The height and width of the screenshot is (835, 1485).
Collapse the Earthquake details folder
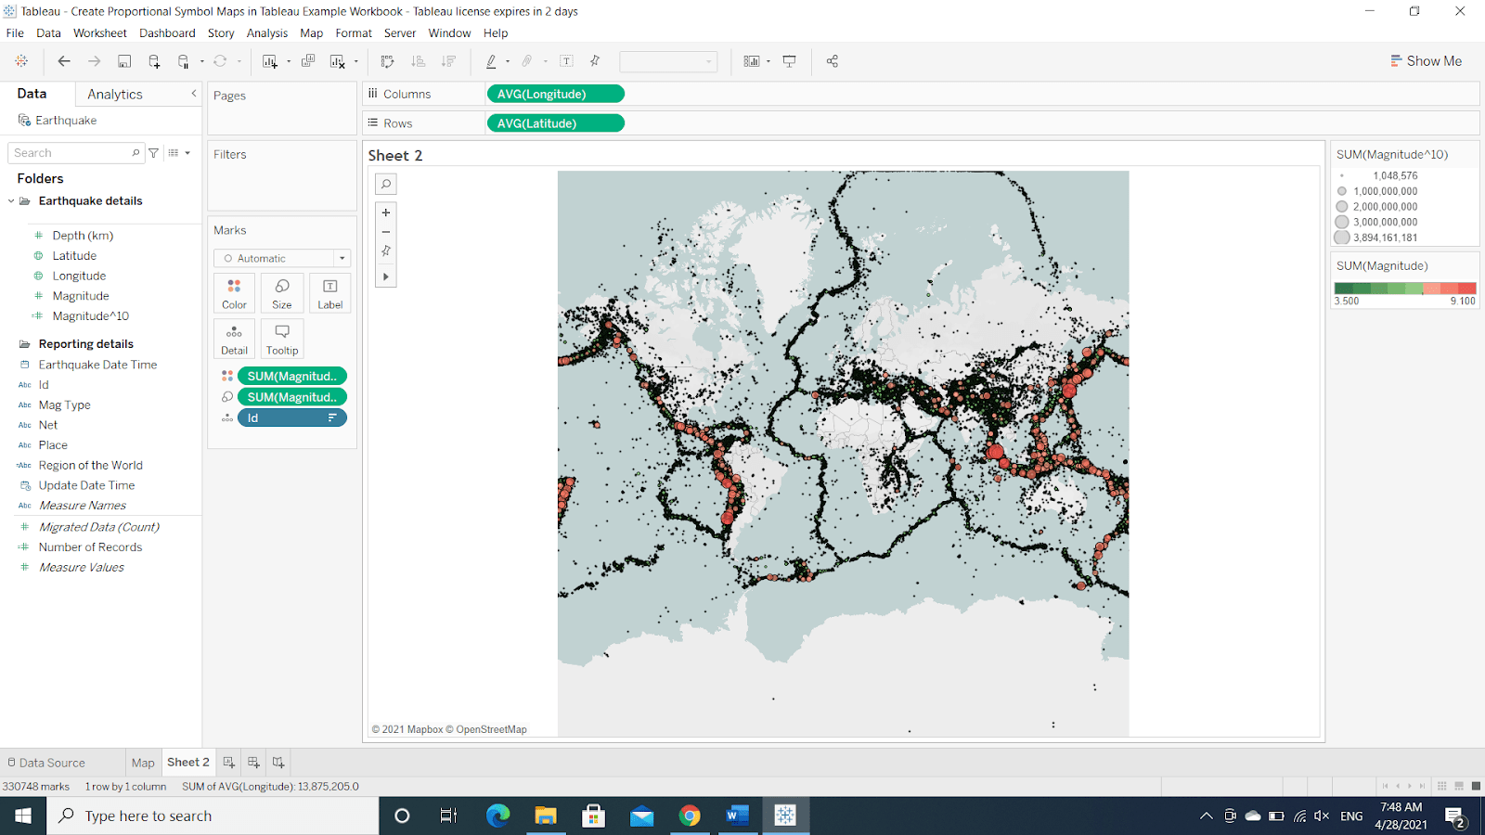[x=11, y=200]
